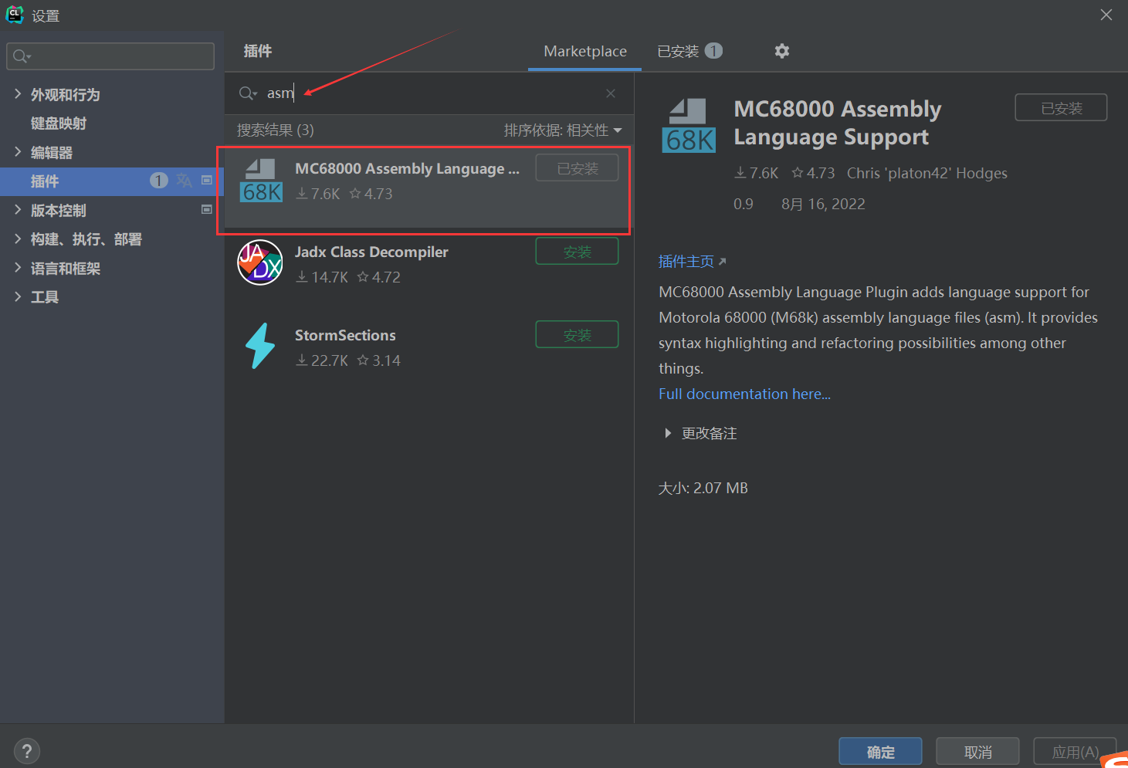
Task: Click the translation icon on the 插件 row
Action: click(x=184, y=181)
